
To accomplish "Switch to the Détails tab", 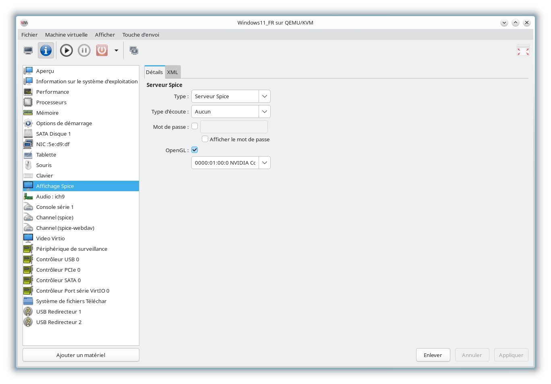I will pos(154,72).
